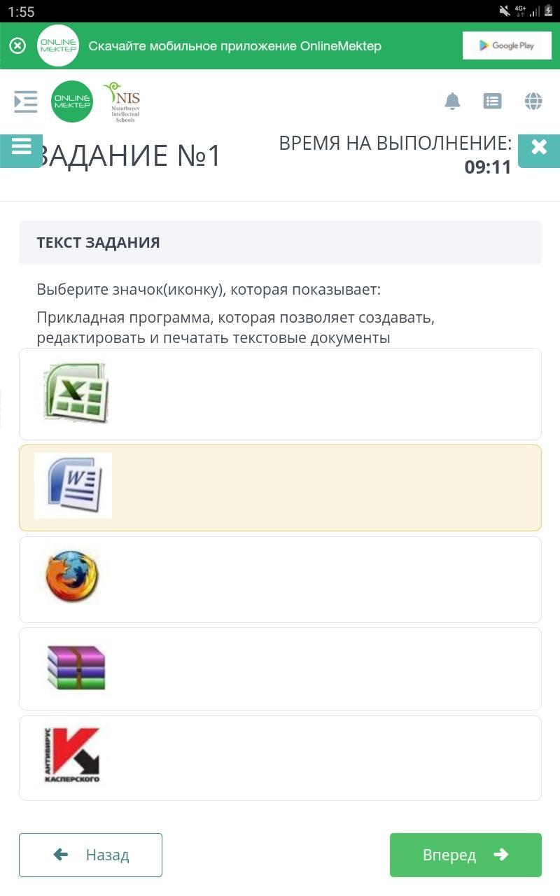The height and width of the screenshot is (896, 560).
Task: Dismiss the app download banner
Action: [17, 46]
